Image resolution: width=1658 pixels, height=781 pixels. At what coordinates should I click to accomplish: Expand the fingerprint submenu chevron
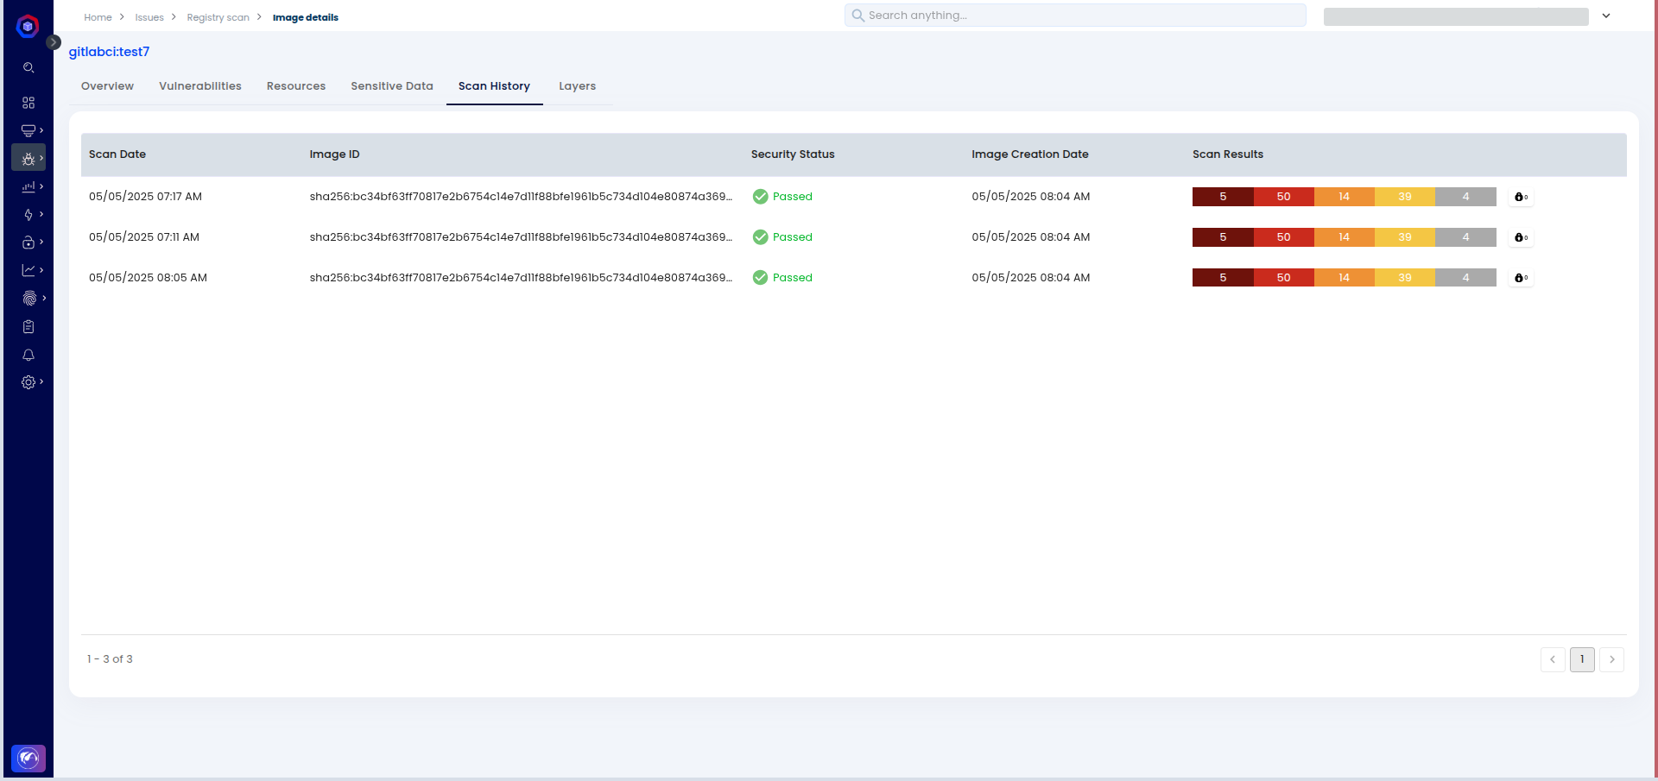click(44, 298)
